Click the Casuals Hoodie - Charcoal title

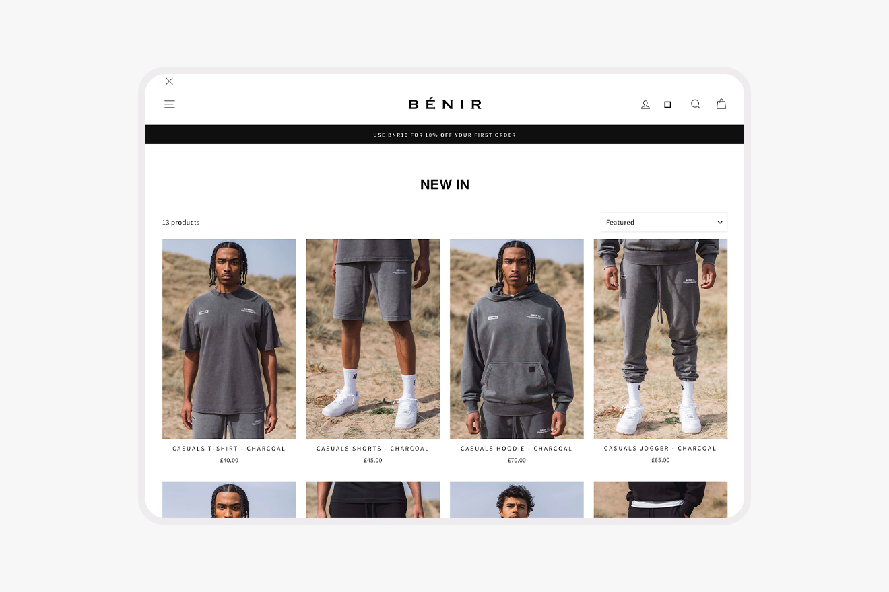517,449
